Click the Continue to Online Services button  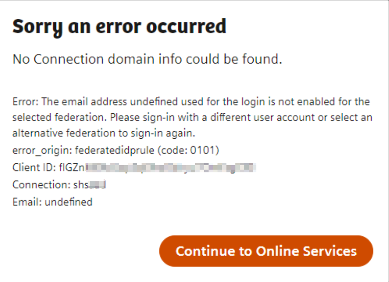tap(266, 251)
